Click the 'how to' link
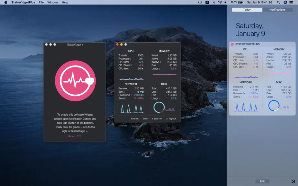This screenshot has width=298, height=186. [134, 119]
